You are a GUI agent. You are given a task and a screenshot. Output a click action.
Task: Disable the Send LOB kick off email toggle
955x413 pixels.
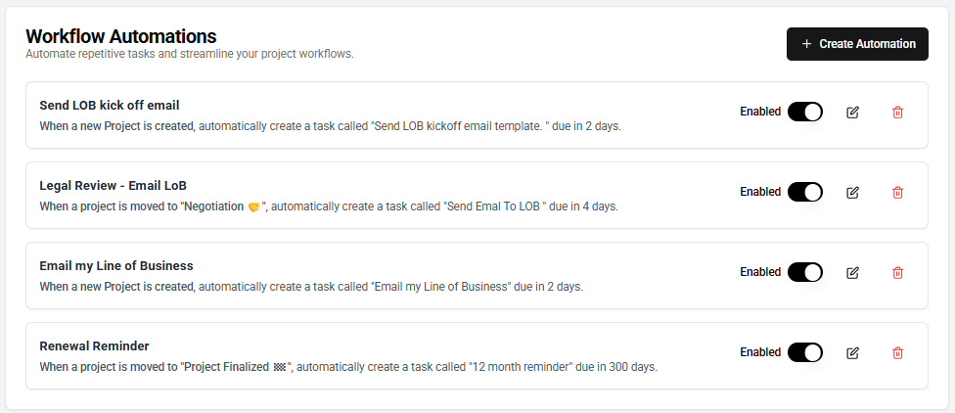[805, 113]
